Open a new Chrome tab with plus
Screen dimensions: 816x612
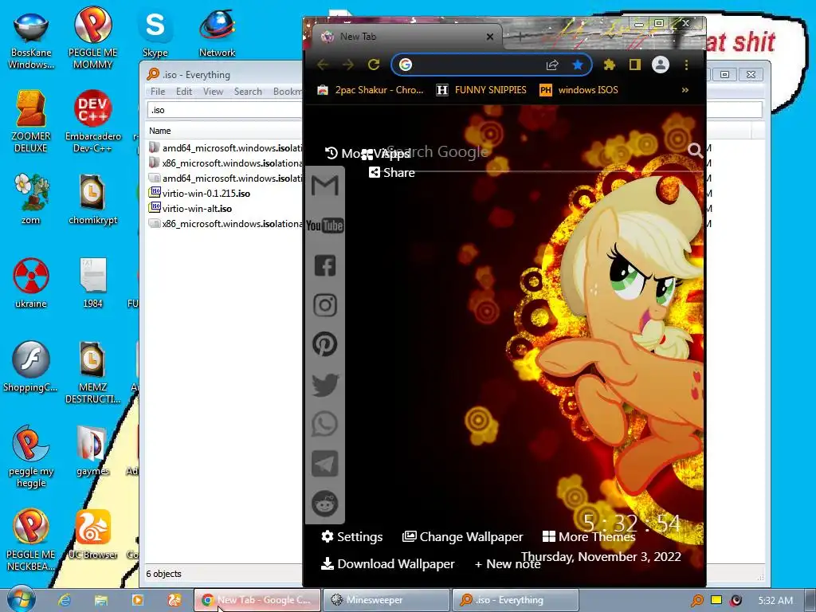[x=520, y=37]
